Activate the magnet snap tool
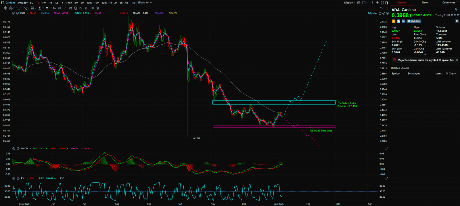Screen dimensions: 460x206 (x=70, y=8)
